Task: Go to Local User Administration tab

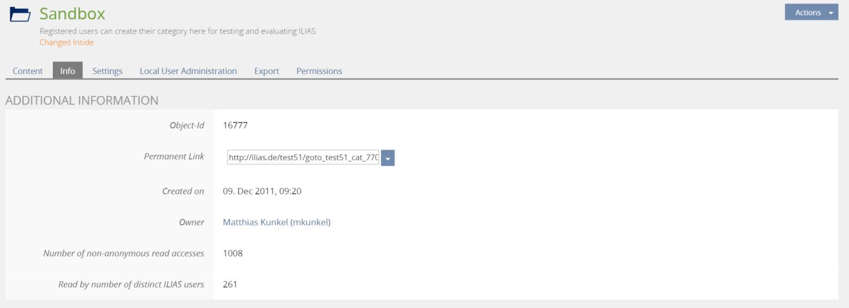Action: coord(188,71)
